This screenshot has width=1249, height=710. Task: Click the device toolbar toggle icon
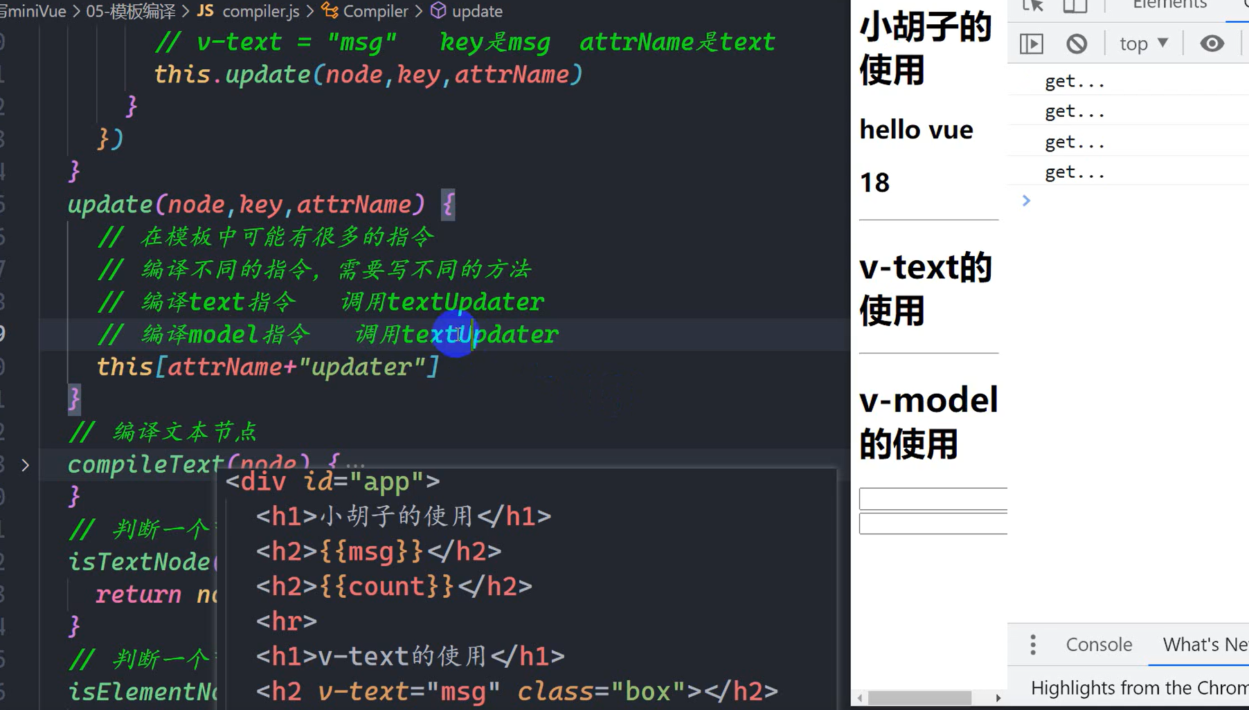[x=1074, y=6]
